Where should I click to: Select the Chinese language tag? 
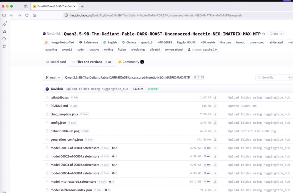pyautogui.click(x=129, y=42)
